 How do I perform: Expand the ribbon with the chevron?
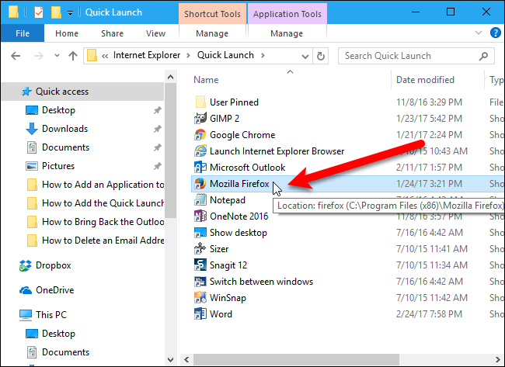[x=479, y=33]
